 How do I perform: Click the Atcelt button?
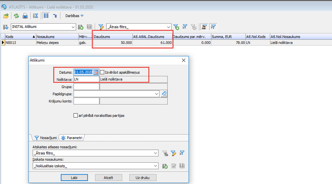point(108,178)
